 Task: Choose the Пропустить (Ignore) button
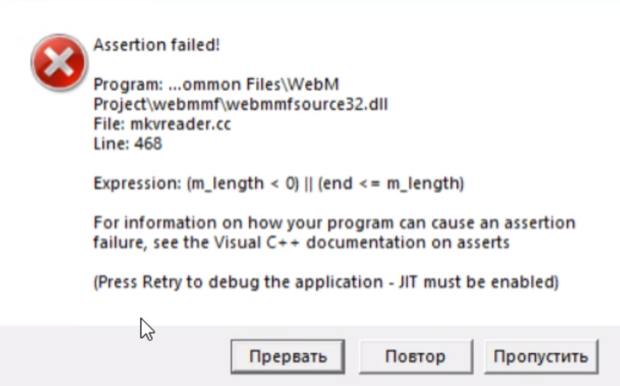click(541, 356)
